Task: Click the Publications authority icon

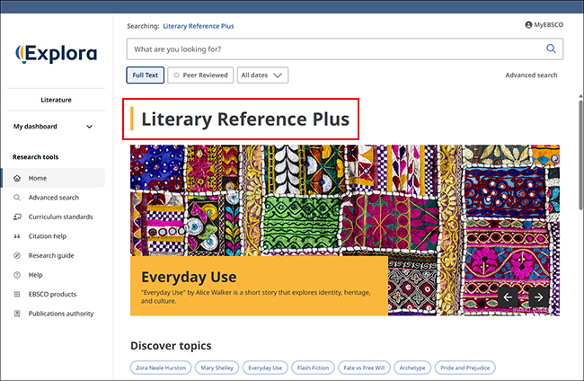Action: pos(17,314)
